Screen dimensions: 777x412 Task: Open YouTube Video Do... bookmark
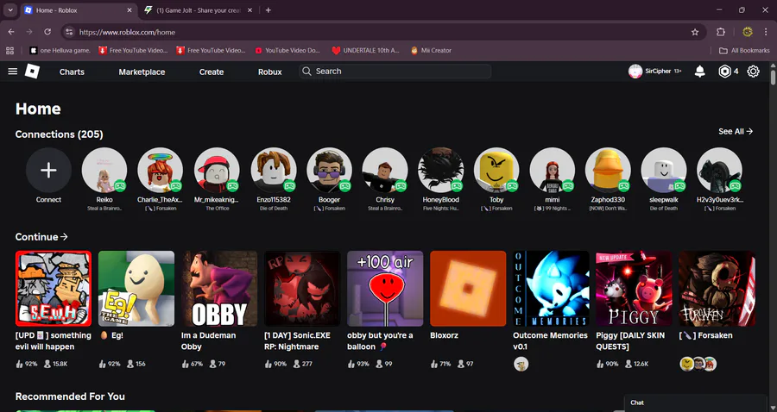pyautogui.click(x=287, y=51)
